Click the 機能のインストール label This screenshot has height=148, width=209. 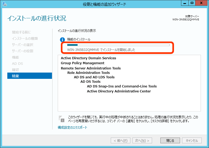pyautogui.click(x=79, y=39)
